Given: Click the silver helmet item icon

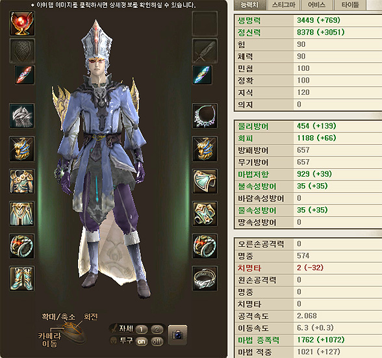Looking at the screenshot, I should [x=22, y=116].
